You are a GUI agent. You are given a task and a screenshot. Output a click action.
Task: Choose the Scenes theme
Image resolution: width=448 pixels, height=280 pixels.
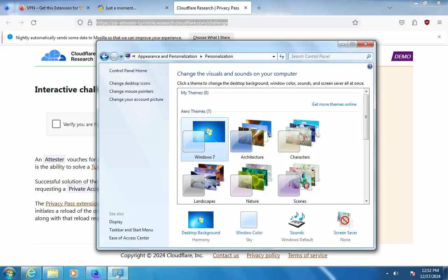(300, 183)
